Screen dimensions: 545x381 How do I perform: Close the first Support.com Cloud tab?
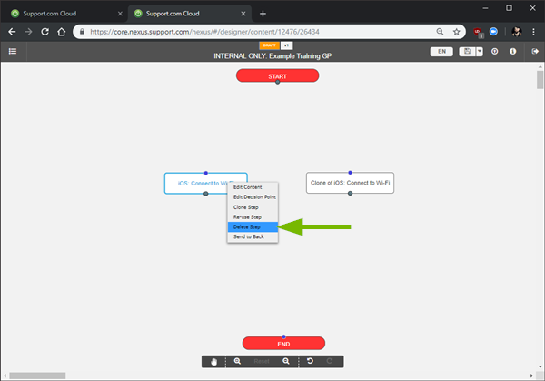point(120,14)
